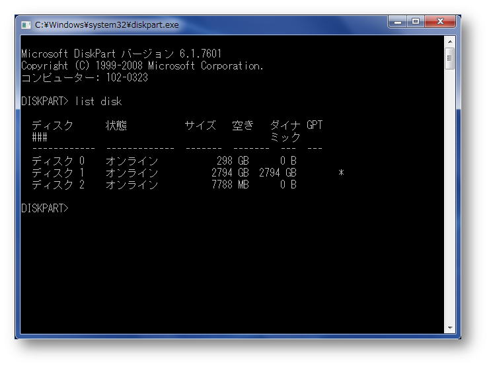Viewport: 489px width, 367px height.
Task: Click the diskpart.exe title bar icon
Action: point(26,25)
